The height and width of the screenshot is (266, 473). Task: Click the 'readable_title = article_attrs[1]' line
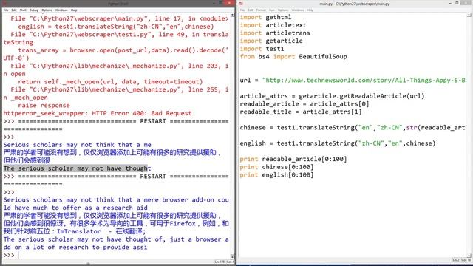coord(301,112)
